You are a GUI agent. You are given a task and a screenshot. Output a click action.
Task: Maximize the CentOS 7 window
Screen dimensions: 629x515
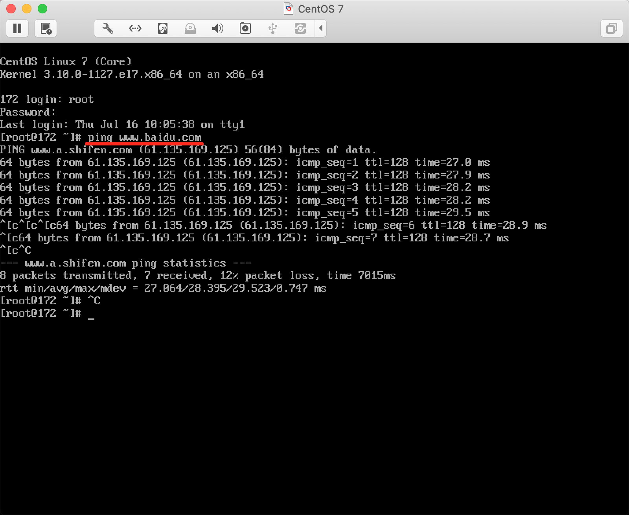(x=42, y=9)
